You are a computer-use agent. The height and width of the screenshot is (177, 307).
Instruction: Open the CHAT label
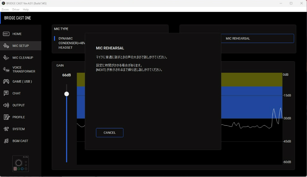click(16, 93)
